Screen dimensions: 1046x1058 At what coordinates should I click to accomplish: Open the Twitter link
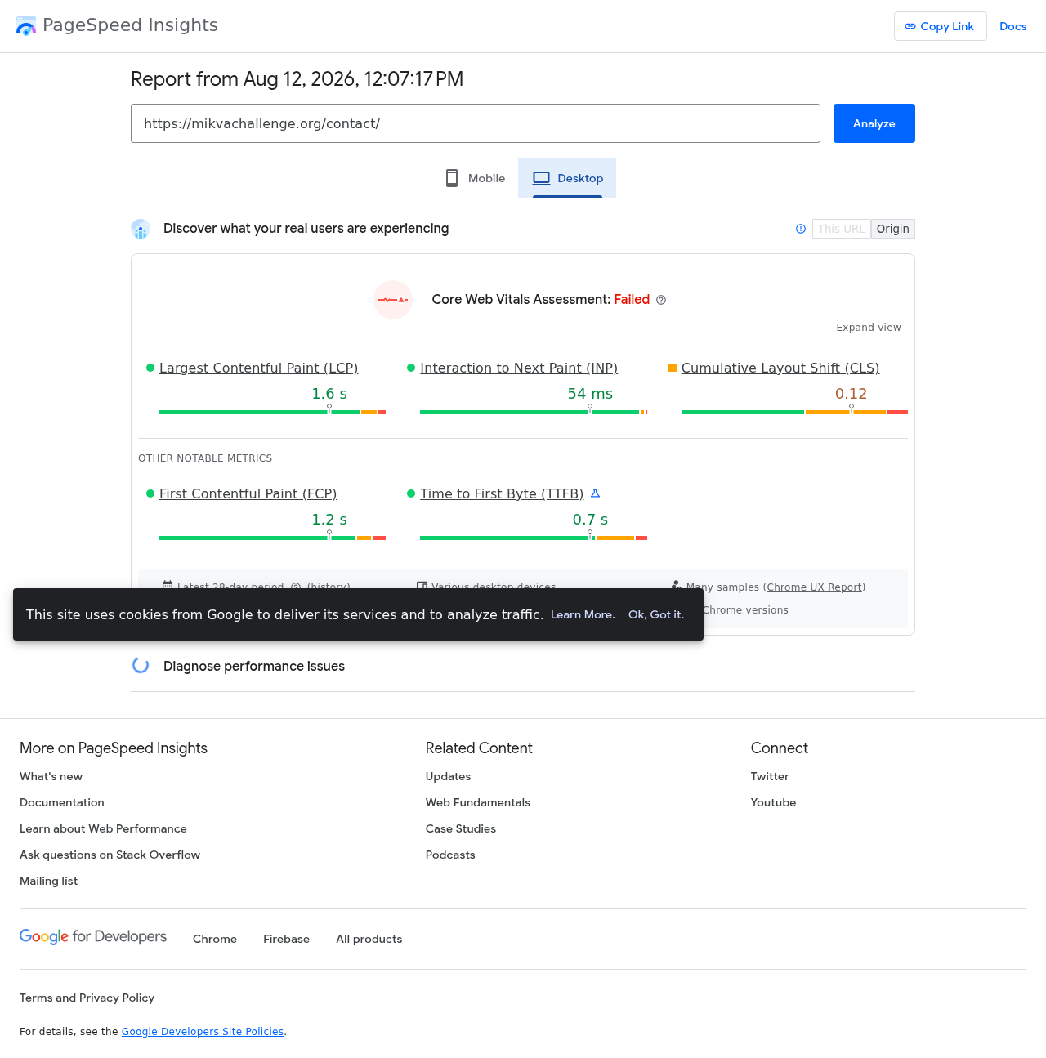click(770, 777)
